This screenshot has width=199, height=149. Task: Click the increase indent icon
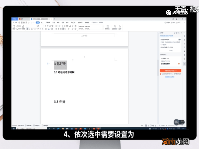[x=65, y=26]
